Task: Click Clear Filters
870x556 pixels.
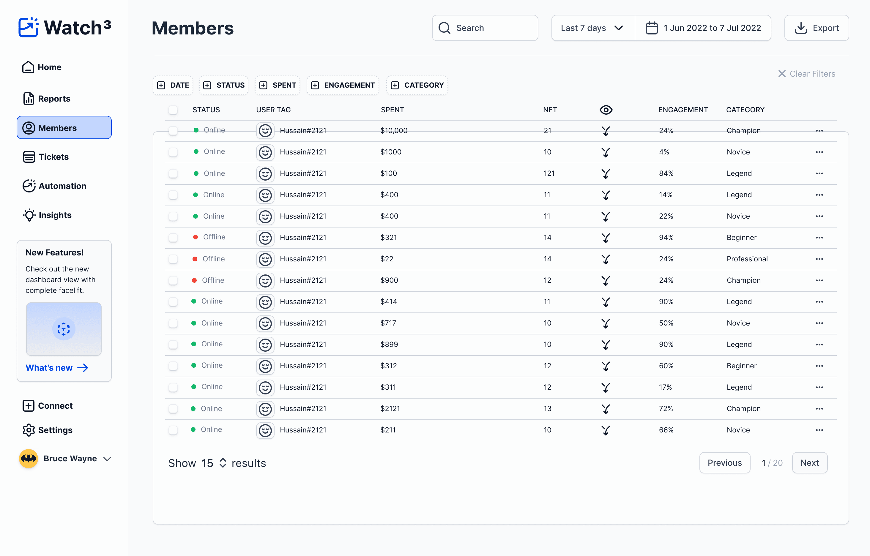Action: [x=806, y=74]
